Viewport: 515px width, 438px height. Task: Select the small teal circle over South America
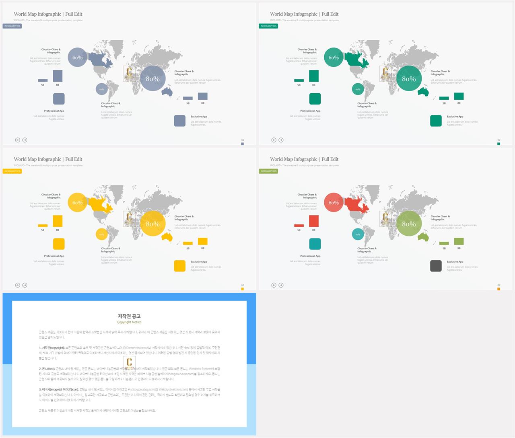click(x=358, y=234)
